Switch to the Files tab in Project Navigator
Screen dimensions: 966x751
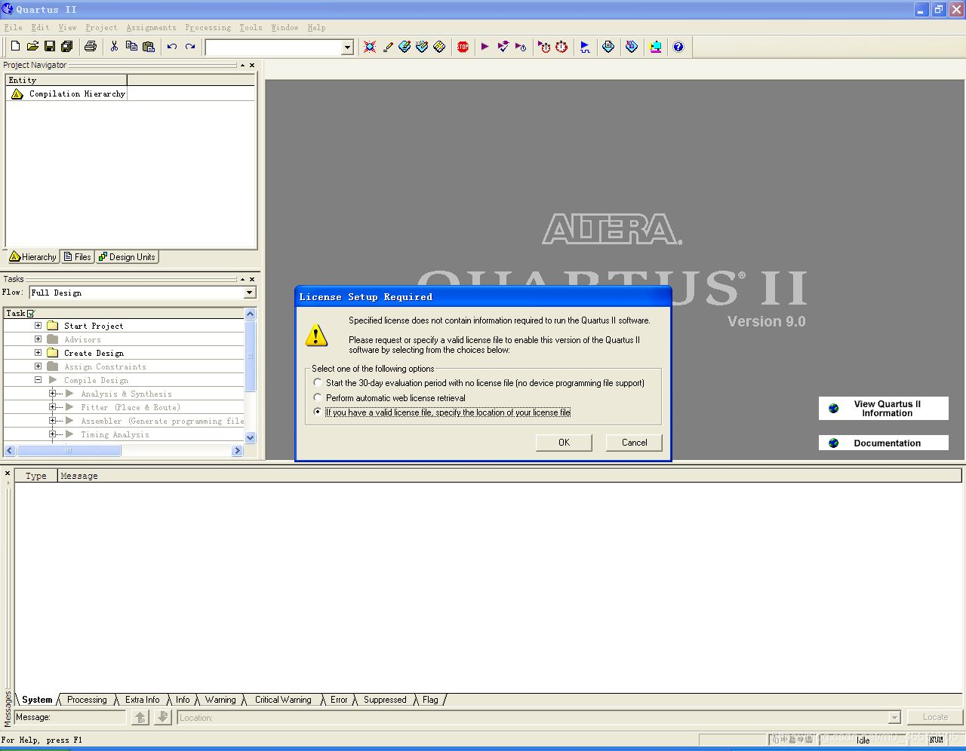click(x=78, y=257)
